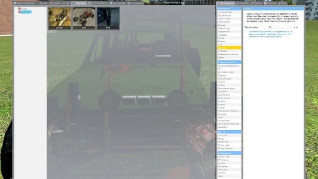318x179 pixels.
Task: Select the Излучатель tool
Action: [x=229, y=98]
